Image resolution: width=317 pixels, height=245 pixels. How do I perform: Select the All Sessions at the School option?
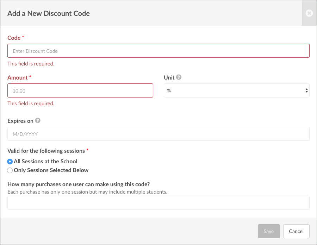click(10, 162)
